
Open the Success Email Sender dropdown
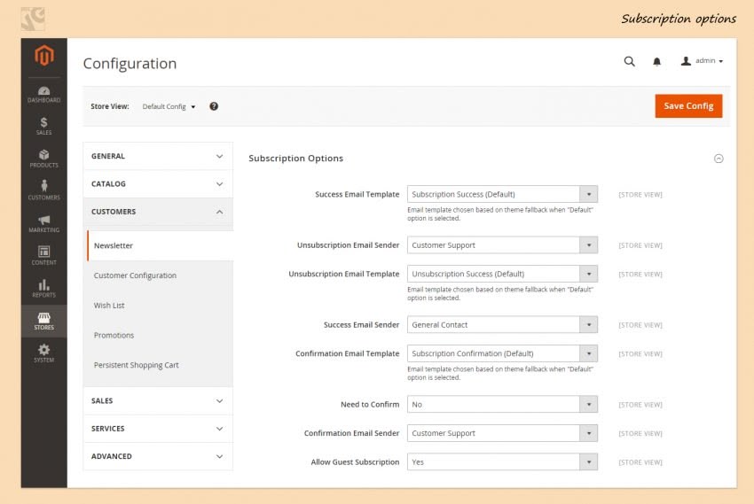502,325
